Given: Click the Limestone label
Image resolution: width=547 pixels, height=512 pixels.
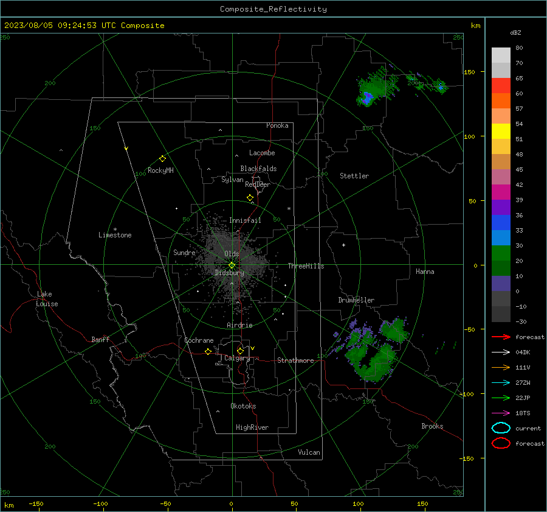Looking at the screenshot, I should 115,235.
